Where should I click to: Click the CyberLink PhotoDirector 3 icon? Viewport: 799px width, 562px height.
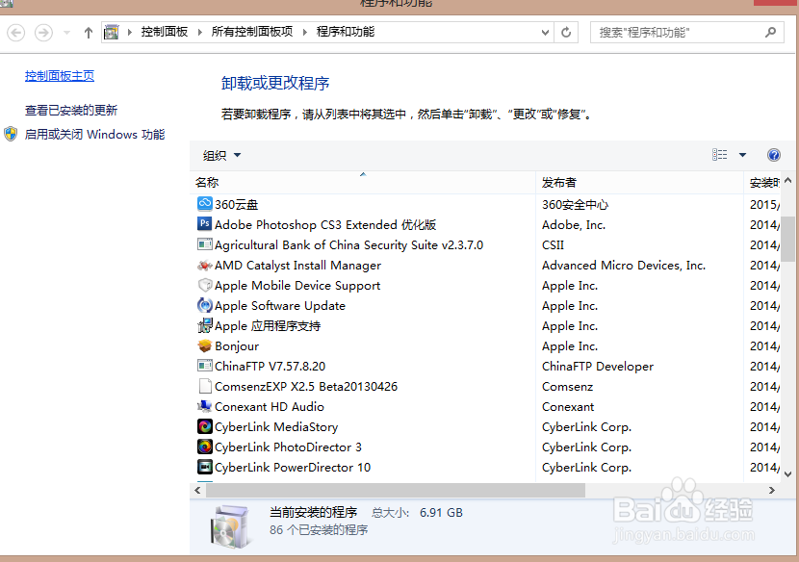click(204, 447)
